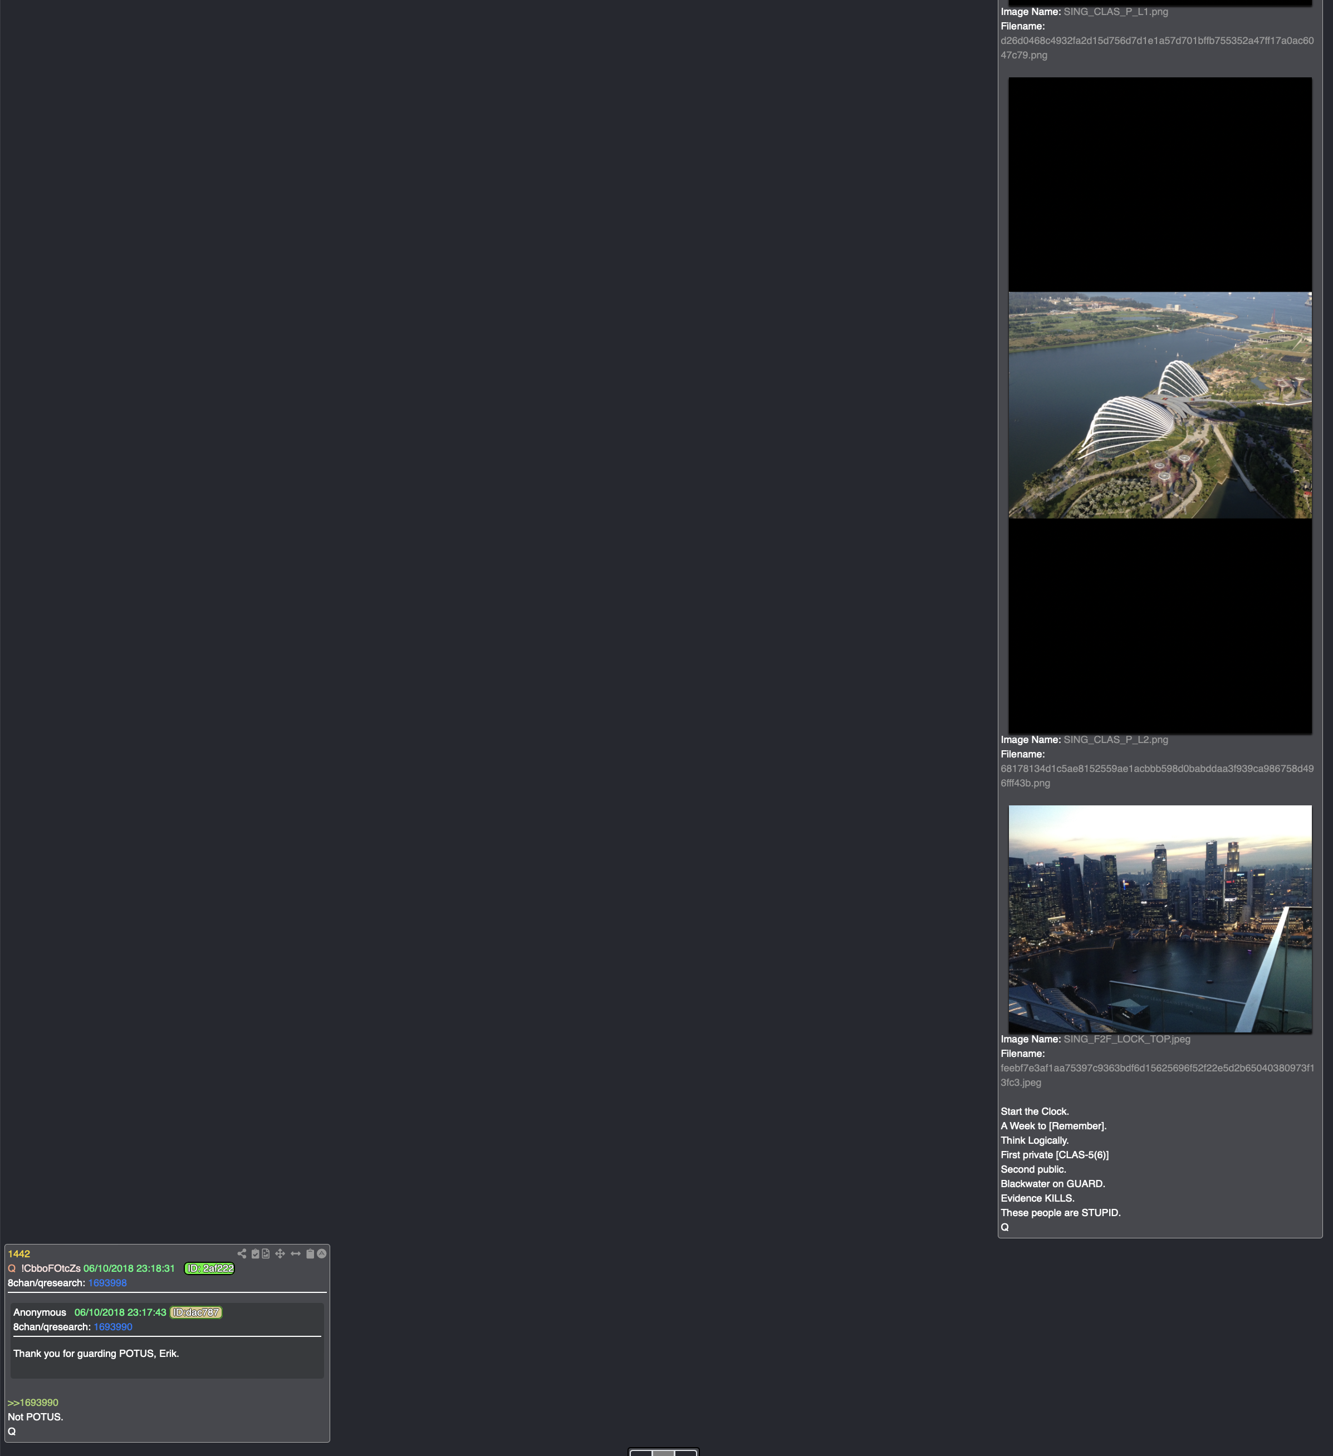
Task: Click the tripcode !CbboFOtcZs
Action: pyautogui.click(x=51, y=1268)
